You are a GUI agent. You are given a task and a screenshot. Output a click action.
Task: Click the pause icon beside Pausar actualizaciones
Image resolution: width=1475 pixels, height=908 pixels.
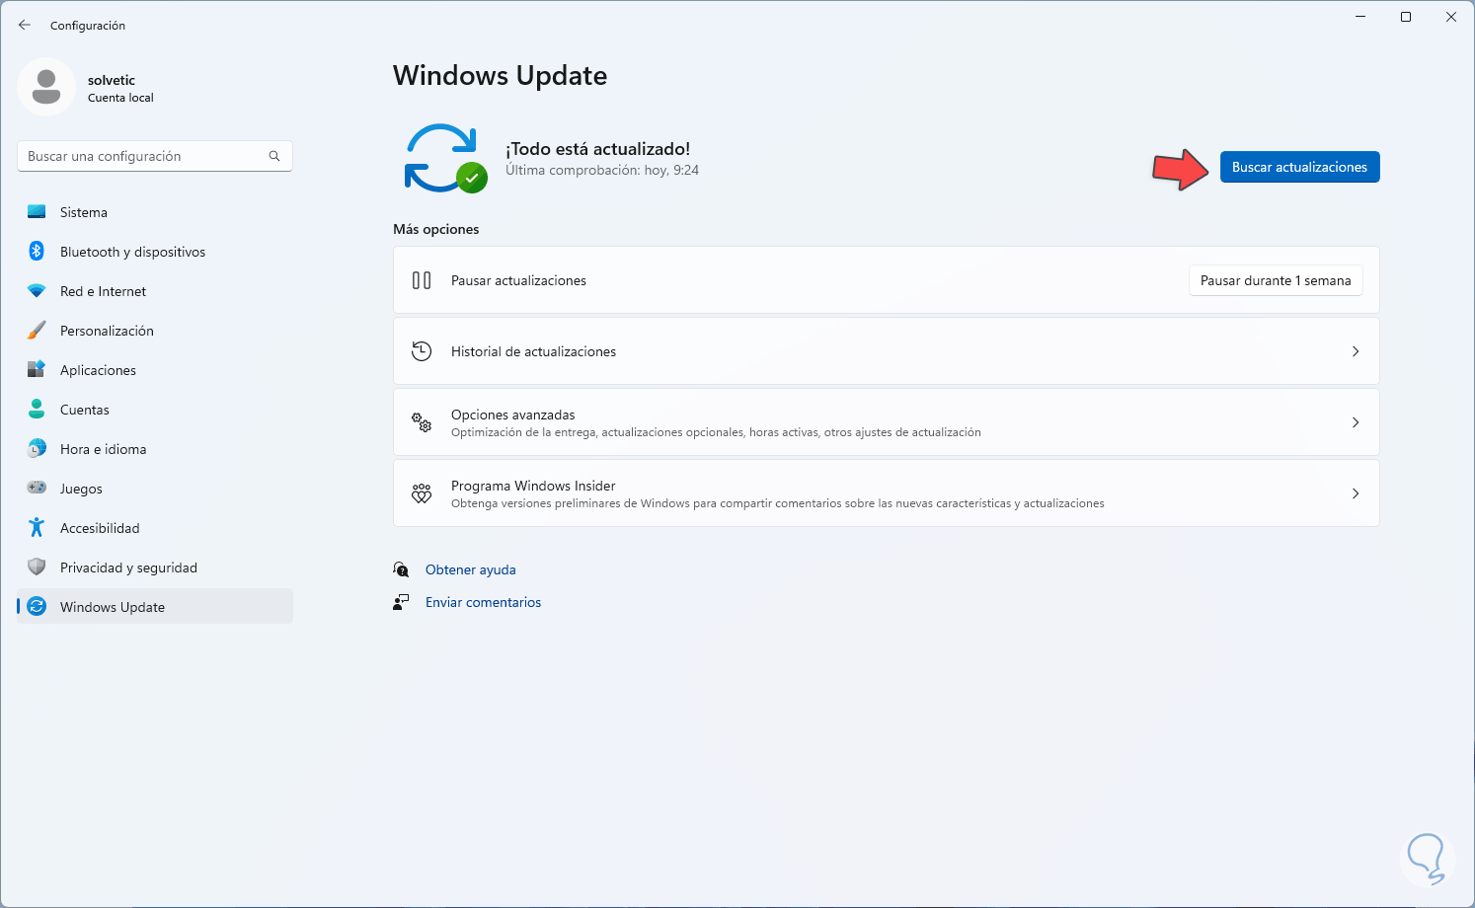422,280
